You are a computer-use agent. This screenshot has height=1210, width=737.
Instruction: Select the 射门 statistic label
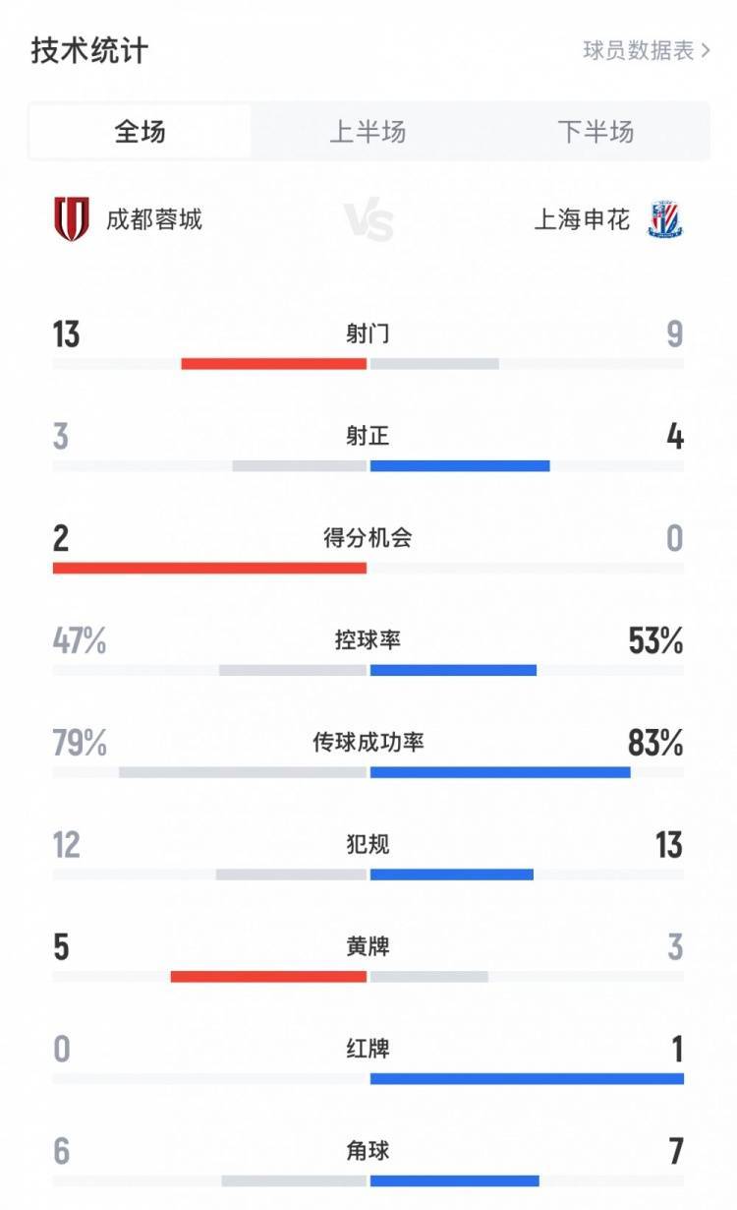[x=368, y=334]
